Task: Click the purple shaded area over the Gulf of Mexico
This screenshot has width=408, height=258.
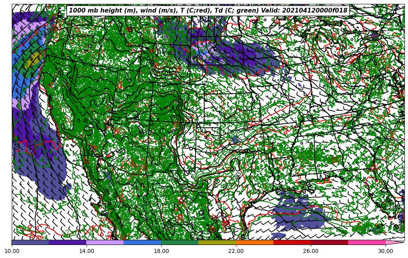Action: (x=299, y=214)
